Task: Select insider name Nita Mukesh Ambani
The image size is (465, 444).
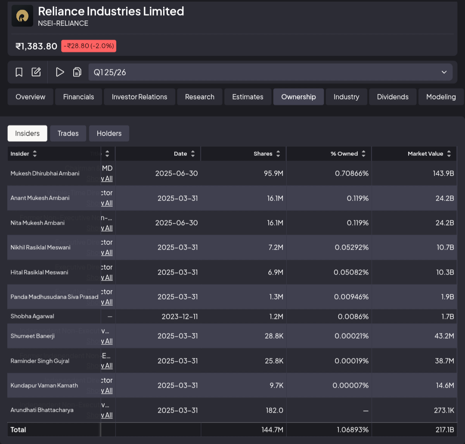Action: 37,223
